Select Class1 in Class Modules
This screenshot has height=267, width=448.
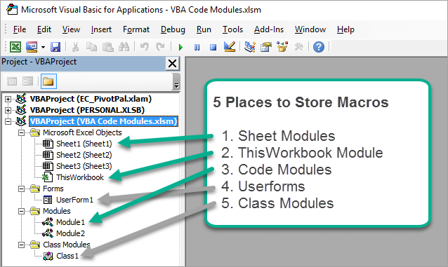point(67,256)
